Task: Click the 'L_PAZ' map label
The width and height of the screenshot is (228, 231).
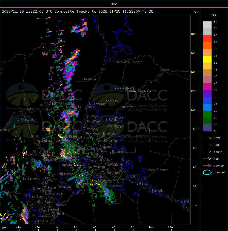Action: pyautogui.click(x=185, y=202)
